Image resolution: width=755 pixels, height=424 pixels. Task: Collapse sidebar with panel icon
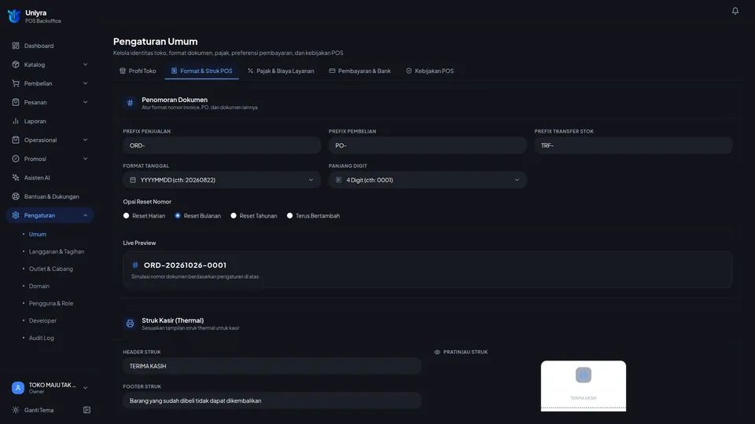pyautogui.click(x=87, y=410)
